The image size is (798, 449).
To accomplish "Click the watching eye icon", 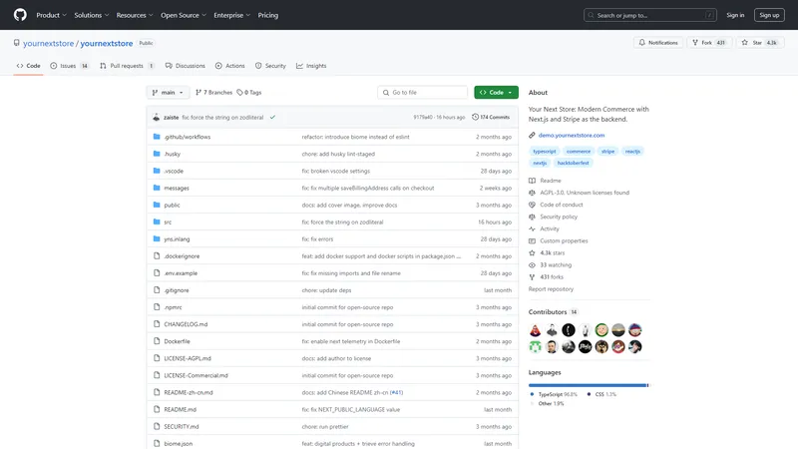I will (x=532, y=264).
